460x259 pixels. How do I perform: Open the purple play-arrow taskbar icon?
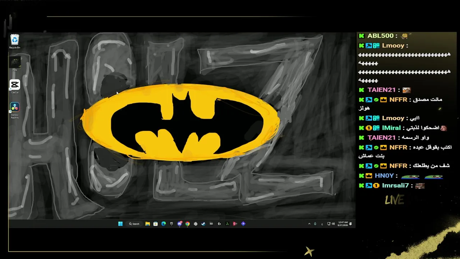(x=243, y=224)
